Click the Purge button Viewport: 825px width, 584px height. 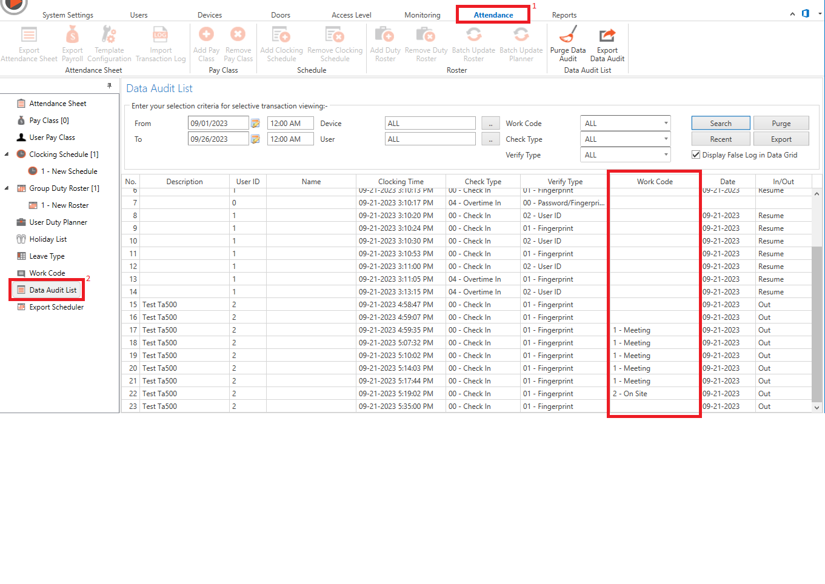coord(781,123)
